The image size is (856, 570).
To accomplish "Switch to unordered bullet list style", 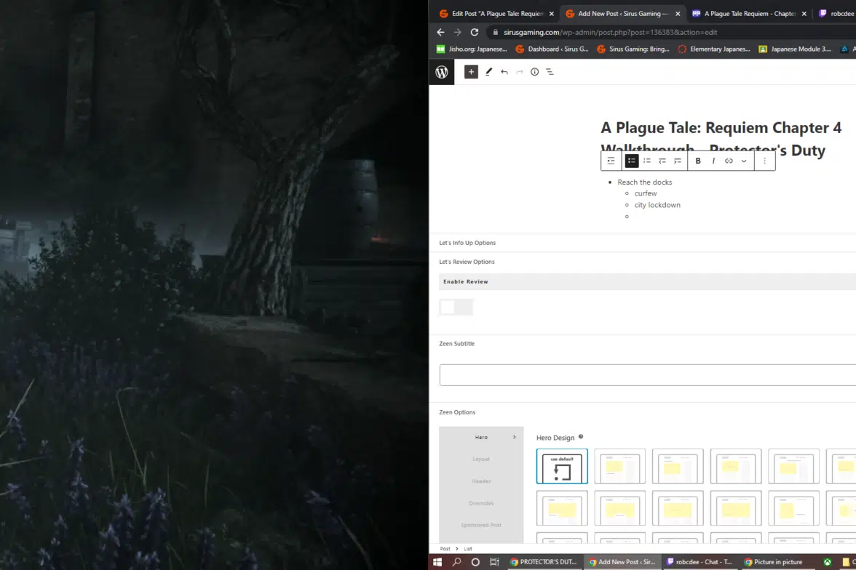I will [x=632, y=161].
